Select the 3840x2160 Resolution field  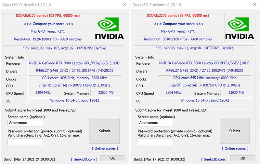[178, 39]
